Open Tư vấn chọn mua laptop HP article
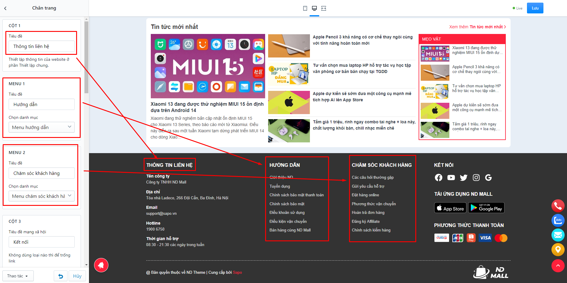Viewport: 567px width, 283px height. tap(362, 69)
